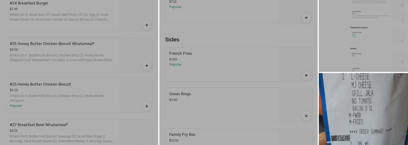408x145 pixels.
Task: Open #25 Honey Butter Chicken Biscuit Whatameal title
Action: coord(52,44)
